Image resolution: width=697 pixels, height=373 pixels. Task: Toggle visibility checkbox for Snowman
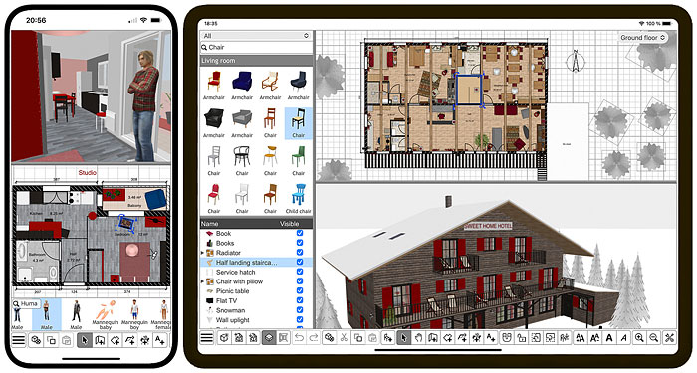click(300, 310)
